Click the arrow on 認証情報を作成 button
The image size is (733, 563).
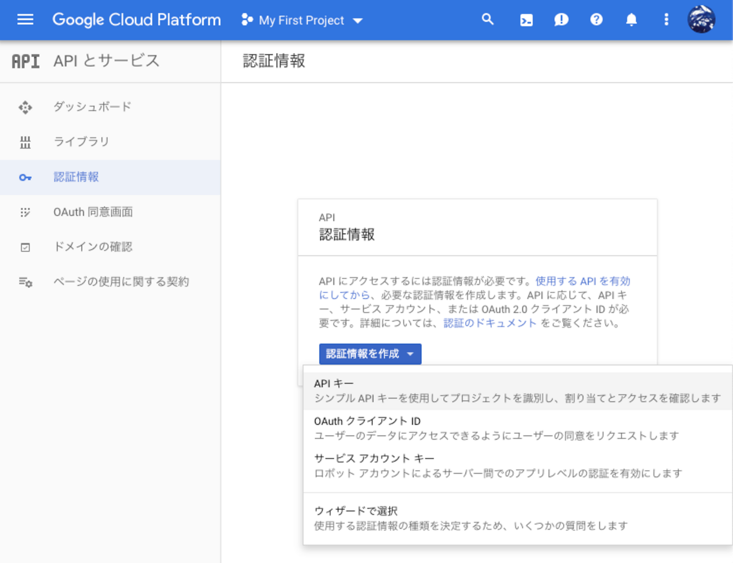(x=410, y=354)
